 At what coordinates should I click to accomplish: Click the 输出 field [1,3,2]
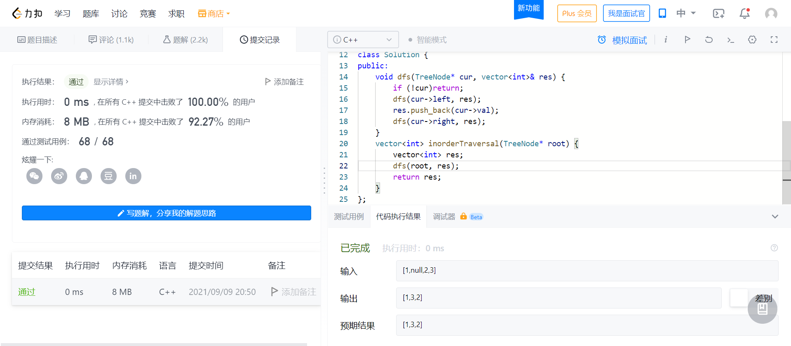pos(559,298)
